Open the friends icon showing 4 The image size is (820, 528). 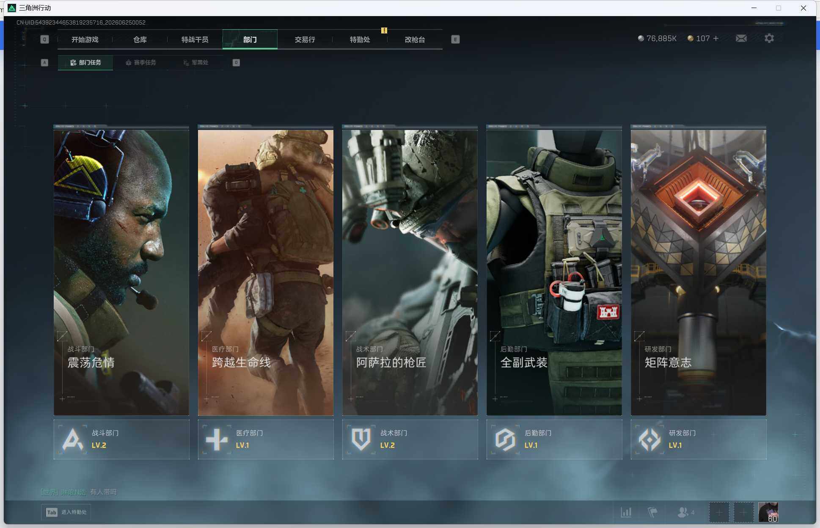pyautogui.click(x=686, y=512)
